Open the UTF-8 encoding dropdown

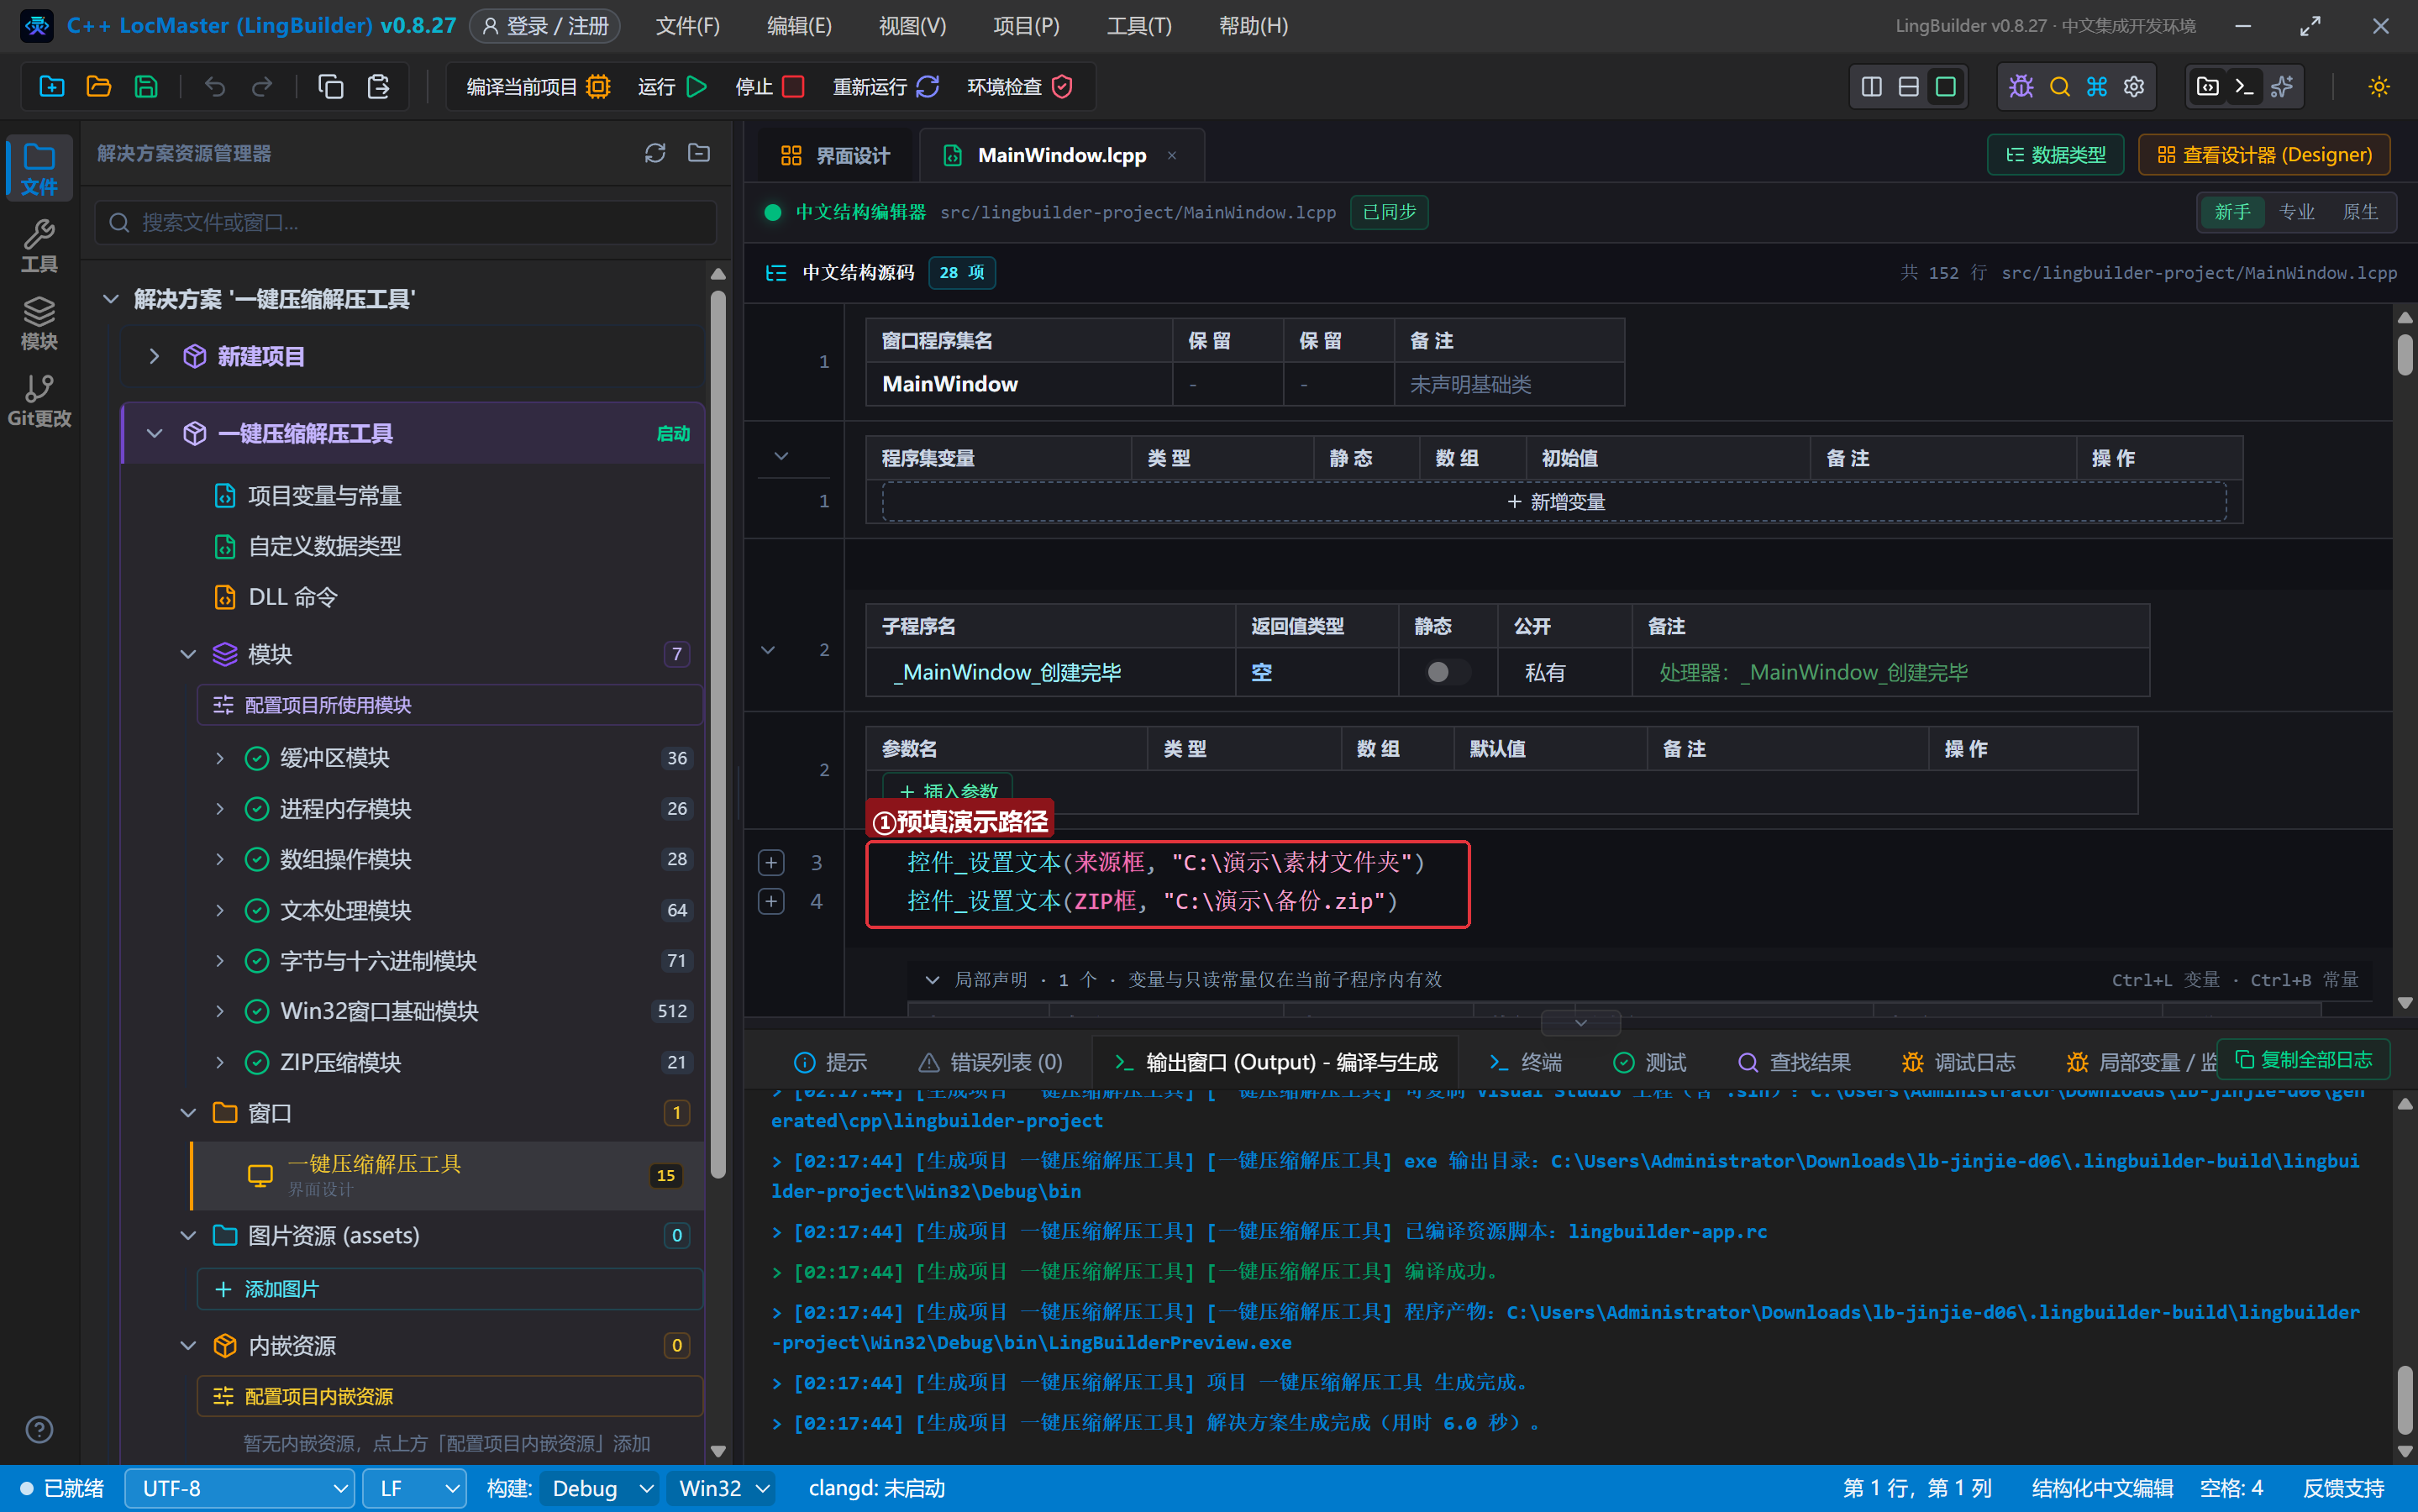coord(240,1488)
